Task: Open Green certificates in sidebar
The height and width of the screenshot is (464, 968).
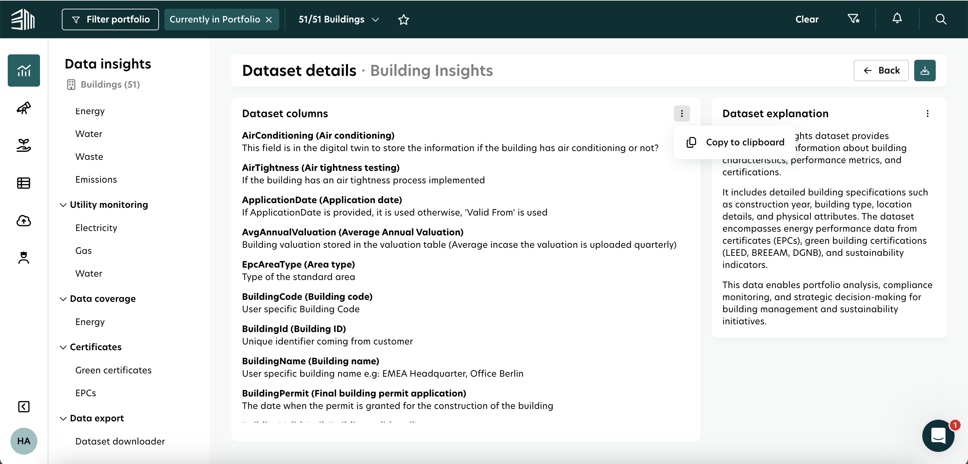Action: click(113, 370)
